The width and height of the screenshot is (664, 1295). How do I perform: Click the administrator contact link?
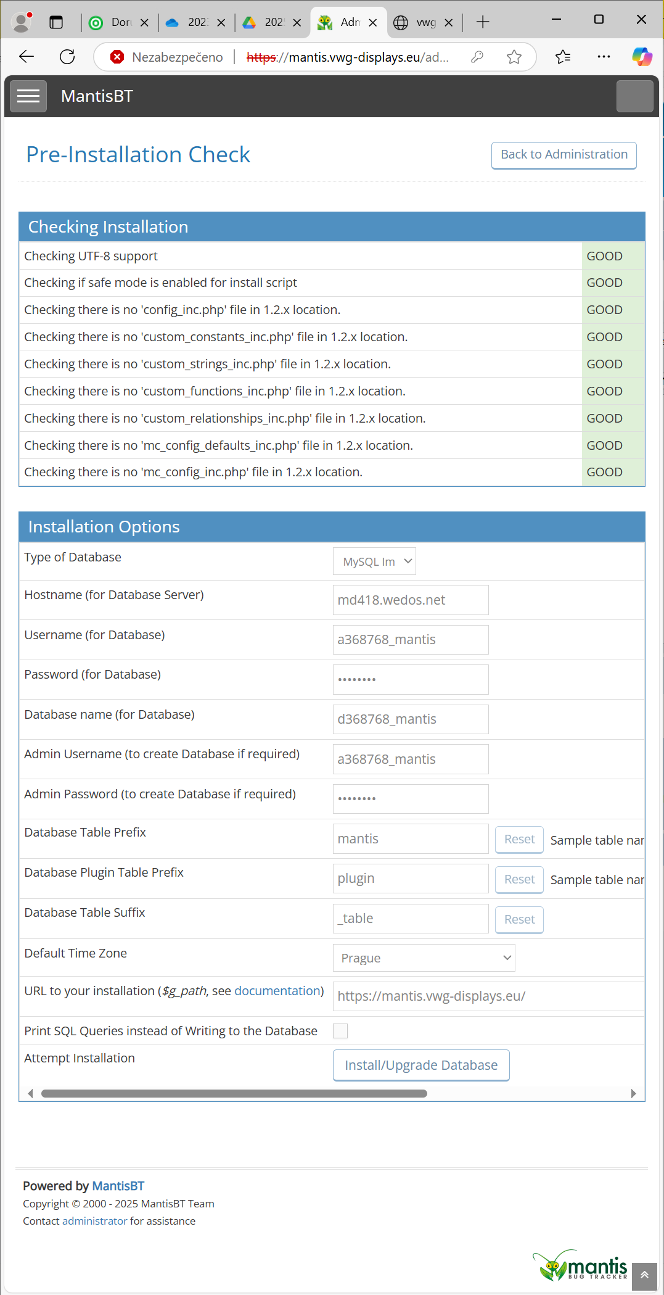[x=94, y=1221]
